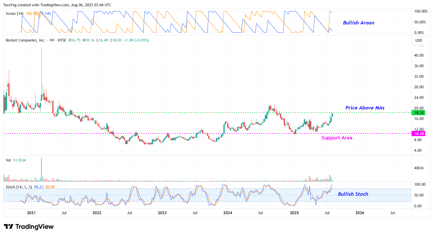Click the 28.00 price axis label

(x=419, y=87)
